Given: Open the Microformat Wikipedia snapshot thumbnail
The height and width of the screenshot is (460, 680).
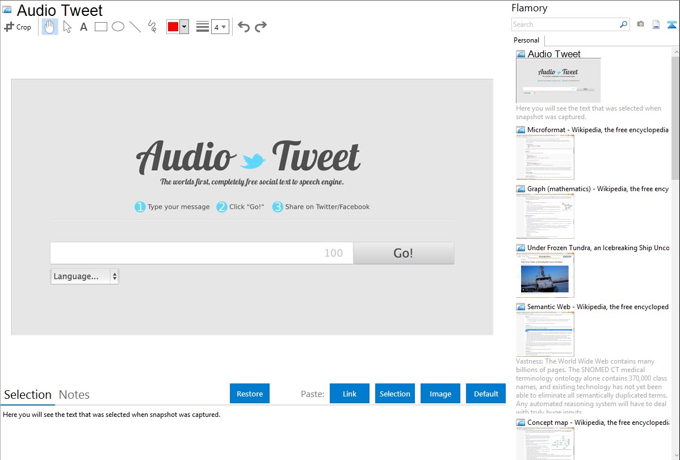Looking at the screenshot, I should coord(545,157).
